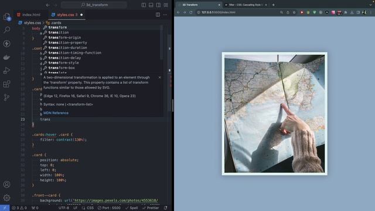Click the Live Server Port : 5500 item
This screenshot has width=375, height=211.
point(109,208)
